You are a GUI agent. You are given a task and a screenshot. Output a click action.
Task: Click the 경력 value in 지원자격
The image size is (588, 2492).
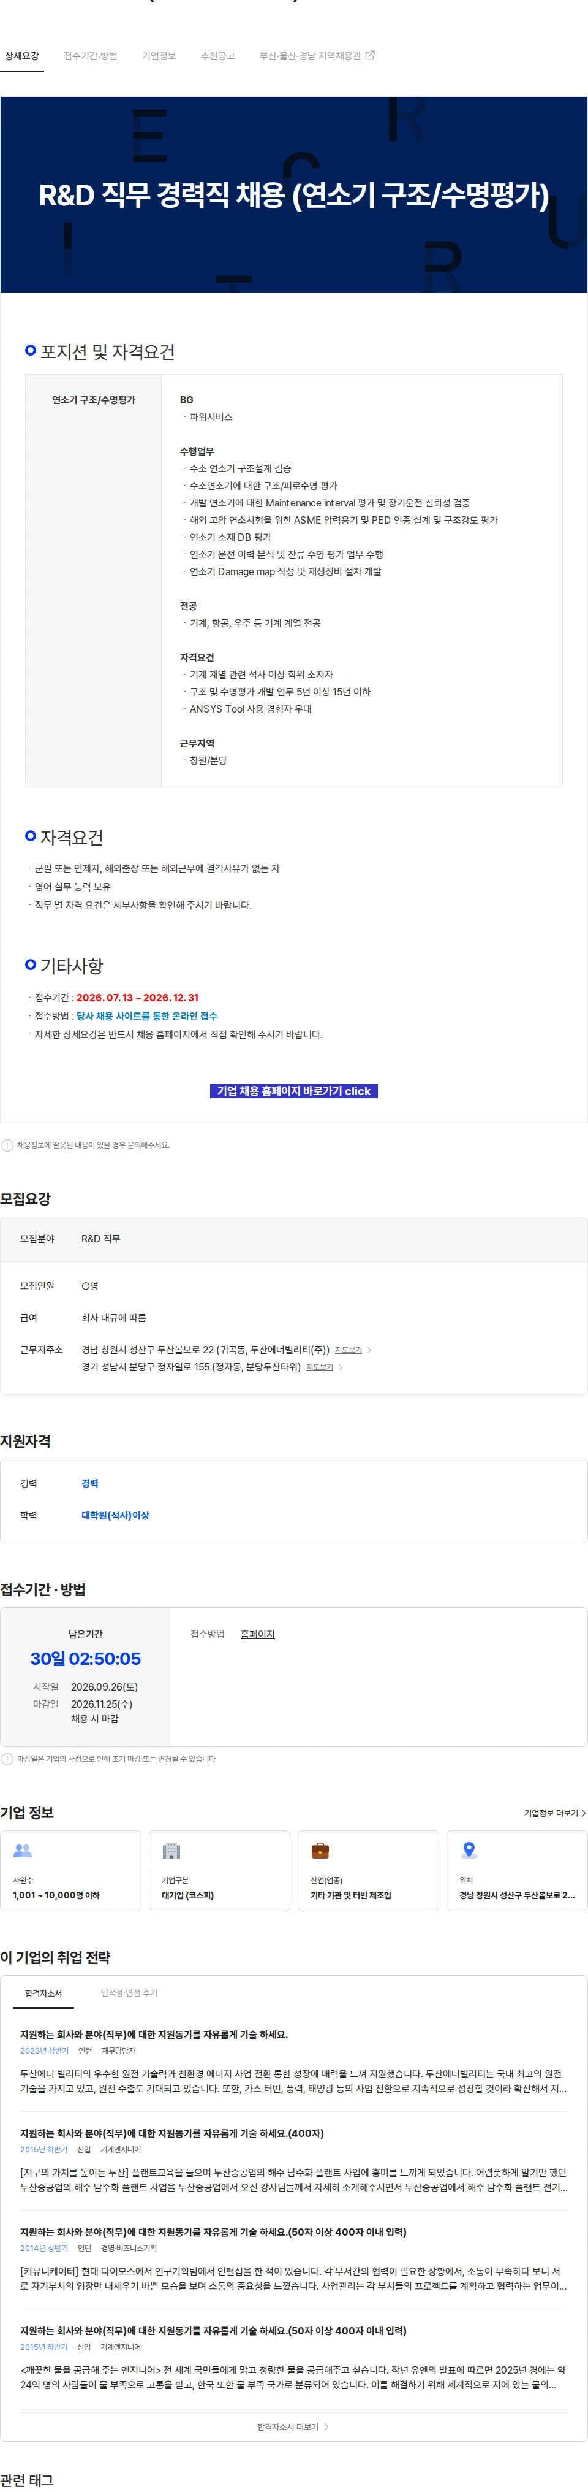(90, 1484)
